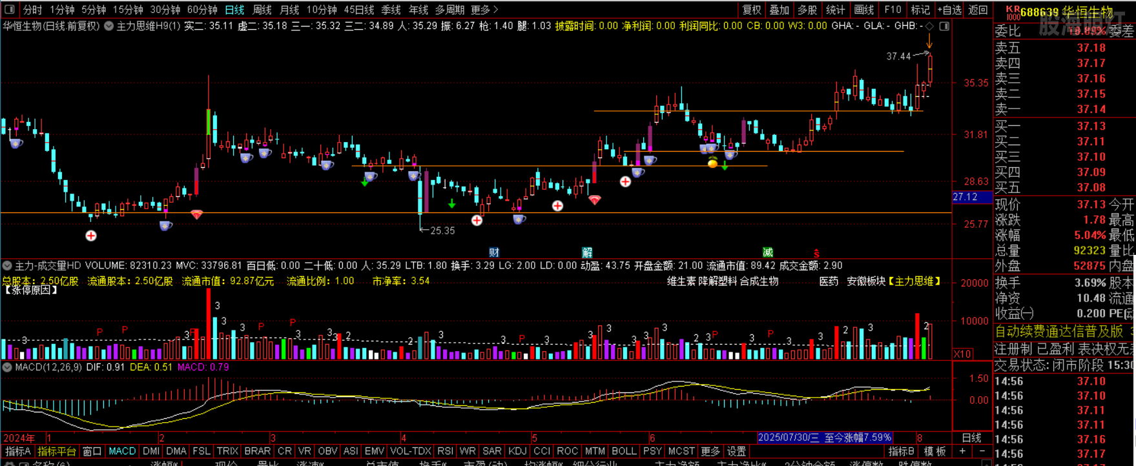The height and width of the screenshot is (466, 1136).
Task: Click the KR 1000 badge by stock code
Action: (1013, 12)
